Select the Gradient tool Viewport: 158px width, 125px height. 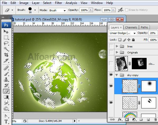[6, 97]
